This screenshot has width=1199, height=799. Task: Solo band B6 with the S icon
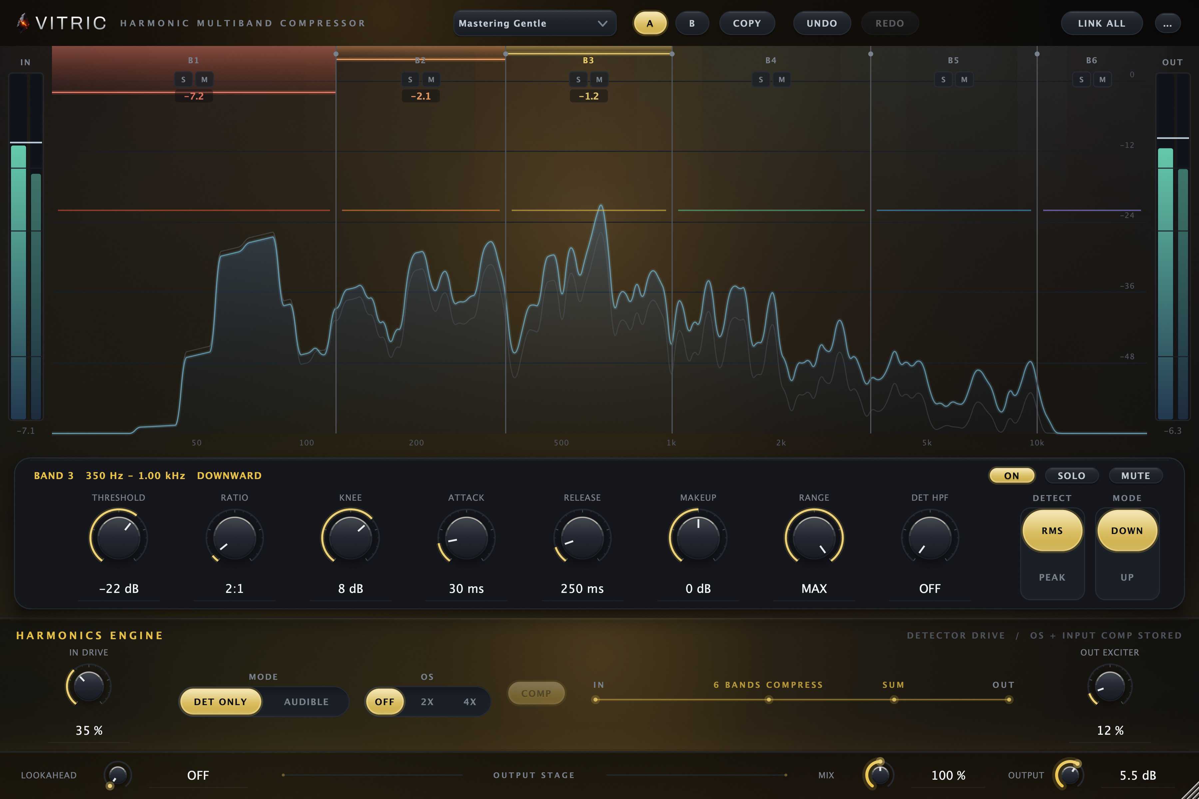[1081, 80]
